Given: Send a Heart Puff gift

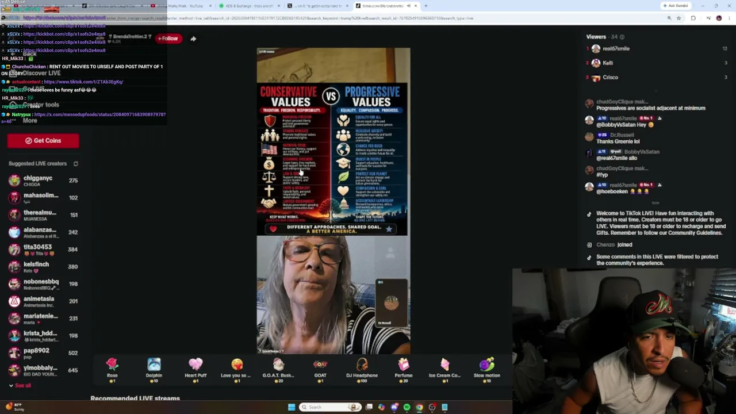Looking at the screenshot, I should pyautogui.click(x=195, y=369).
